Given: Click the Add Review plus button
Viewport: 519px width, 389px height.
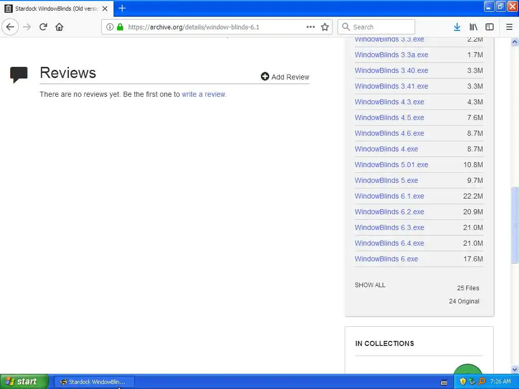Looking at the screenshot, I should 285,77.
